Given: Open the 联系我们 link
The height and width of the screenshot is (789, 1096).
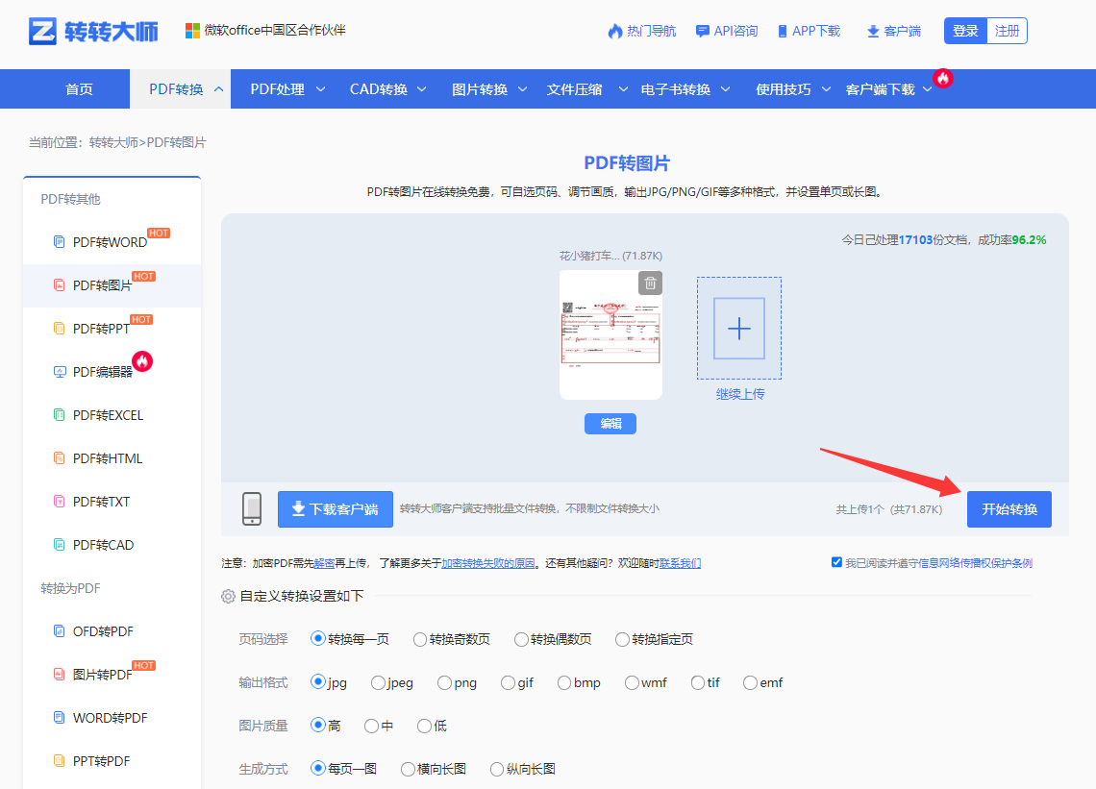Looking at the screenshot, I should [x=680, y=563].
